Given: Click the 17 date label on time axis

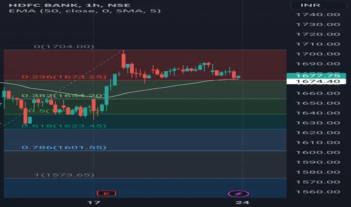Looking at the screenshot, I should 93,202.
